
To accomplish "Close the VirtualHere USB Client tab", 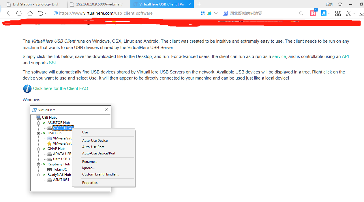I will 190,4.
